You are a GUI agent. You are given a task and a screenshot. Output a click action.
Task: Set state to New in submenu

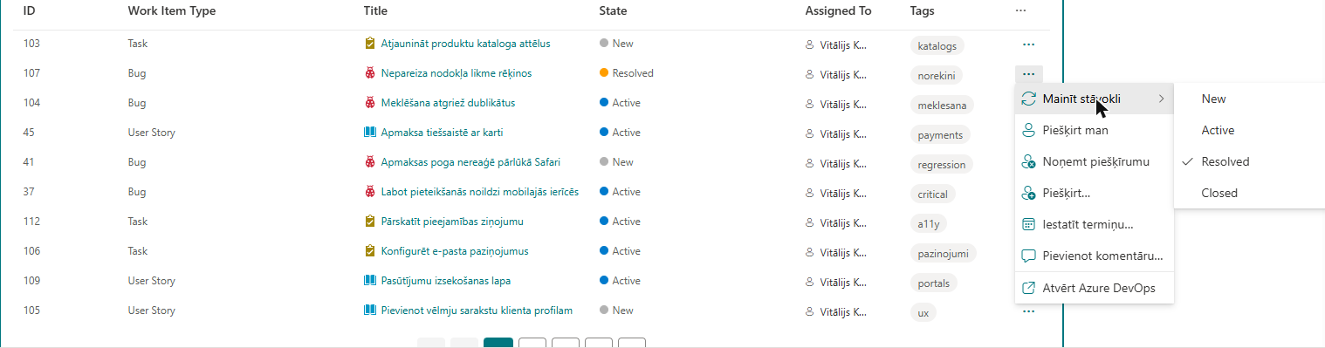click(1249, 99)
